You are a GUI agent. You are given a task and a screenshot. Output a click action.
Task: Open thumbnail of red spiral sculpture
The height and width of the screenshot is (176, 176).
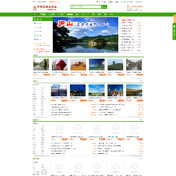(60, 65)
